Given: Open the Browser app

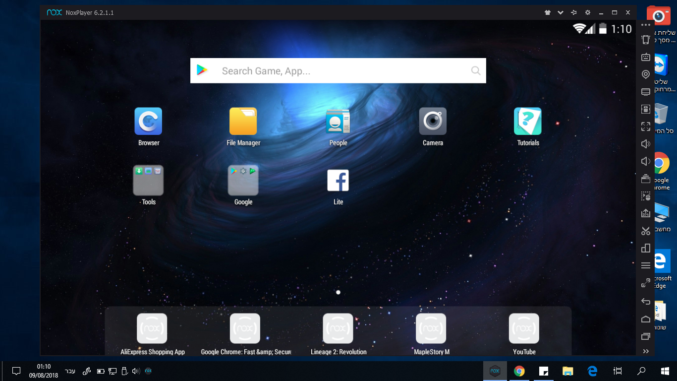Looking at the screenshot, I should pos(148,121).
